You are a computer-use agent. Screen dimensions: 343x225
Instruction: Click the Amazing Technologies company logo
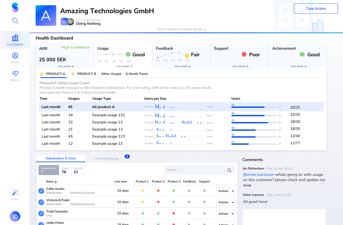[x=46, y=15]
